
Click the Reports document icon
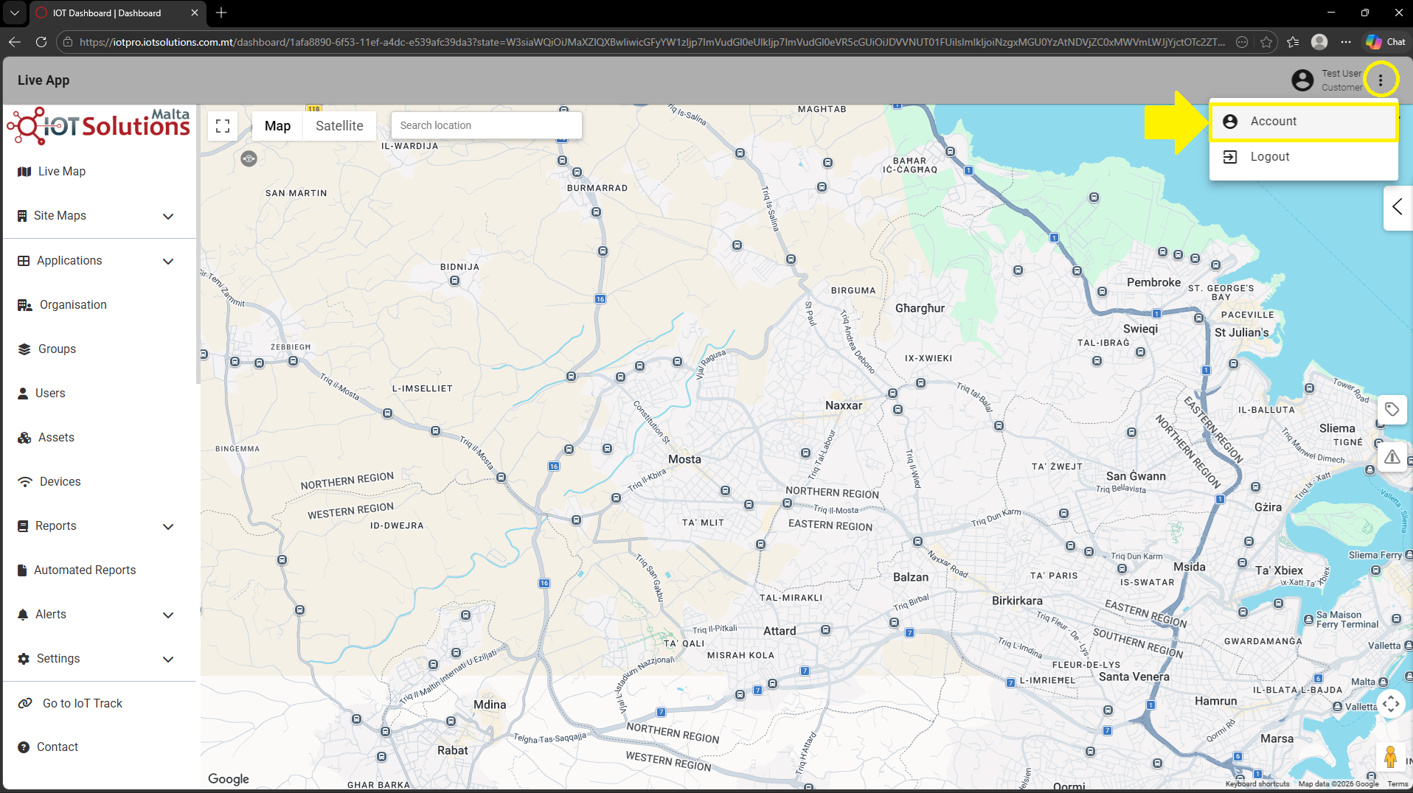point(23,526)
